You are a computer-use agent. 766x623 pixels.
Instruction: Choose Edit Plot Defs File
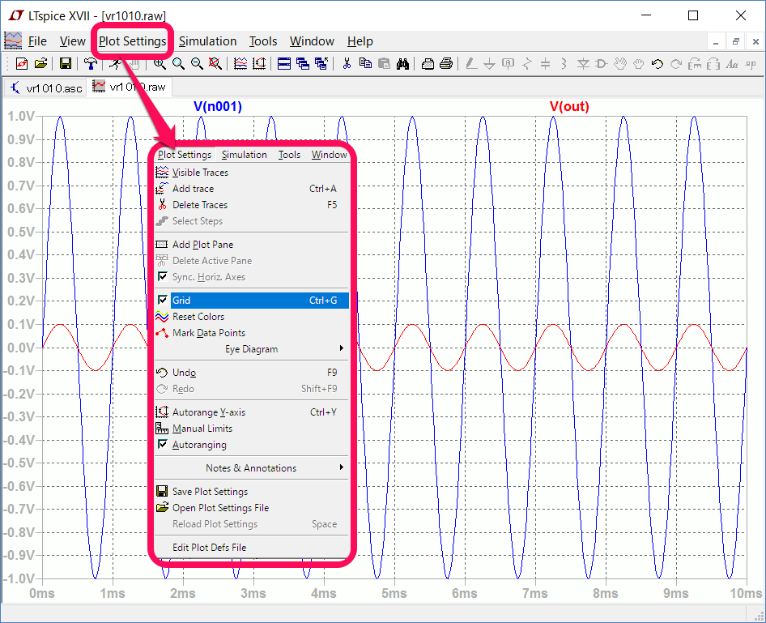[252, 548]
